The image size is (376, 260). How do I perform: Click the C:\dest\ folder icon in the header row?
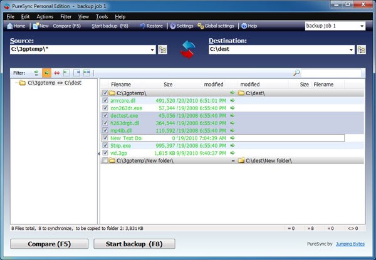click(x=241, y=93)
